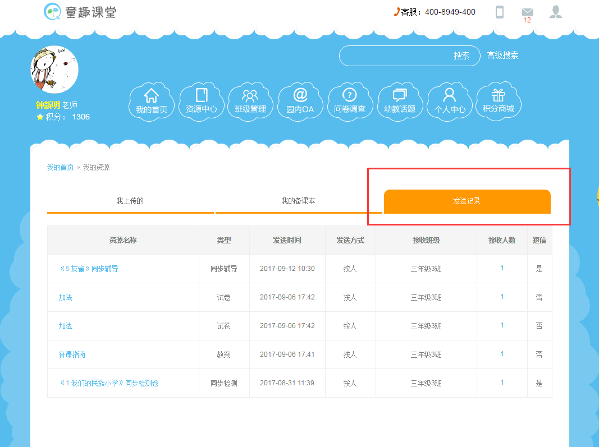
Task: Select the 发送记录 tab
Action: pos(467,201)
